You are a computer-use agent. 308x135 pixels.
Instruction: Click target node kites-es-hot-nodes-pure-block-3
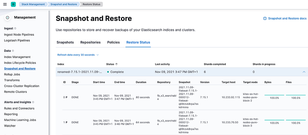[251, 122]
